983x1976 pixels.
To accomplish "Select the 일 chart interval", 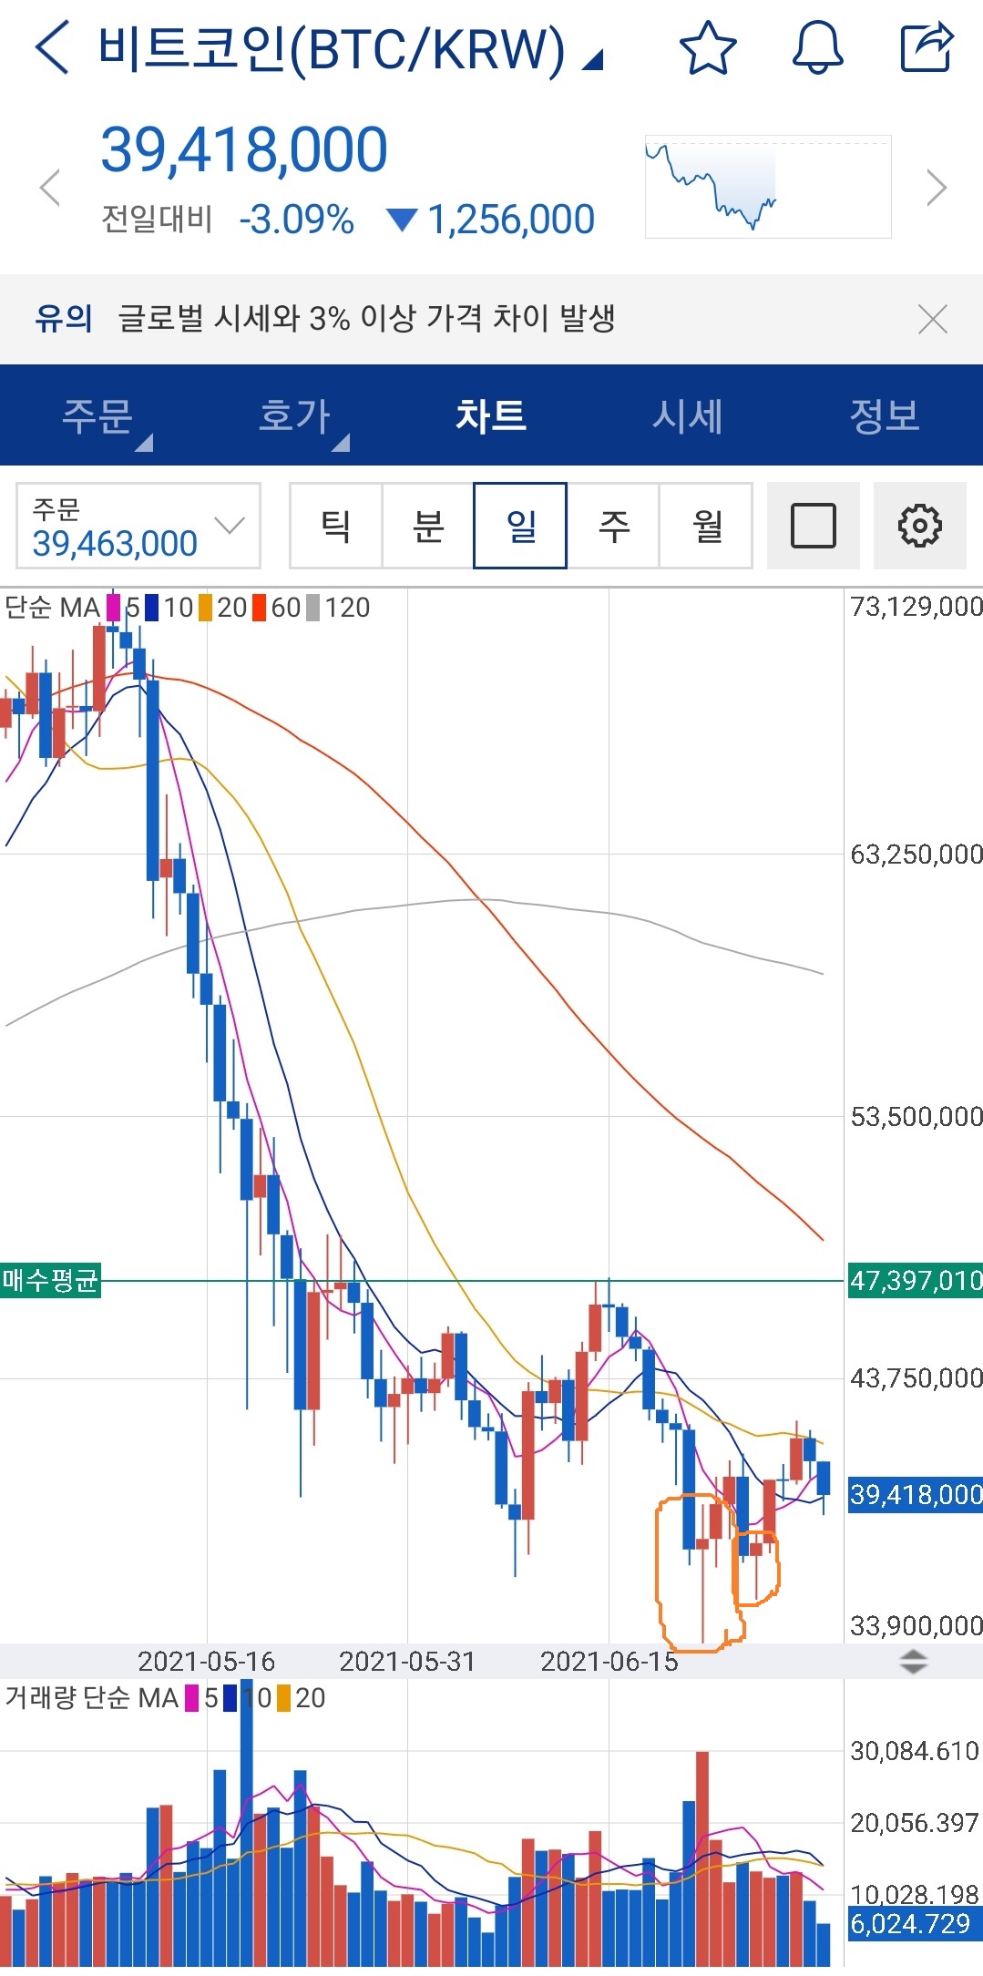I will 520,526.
